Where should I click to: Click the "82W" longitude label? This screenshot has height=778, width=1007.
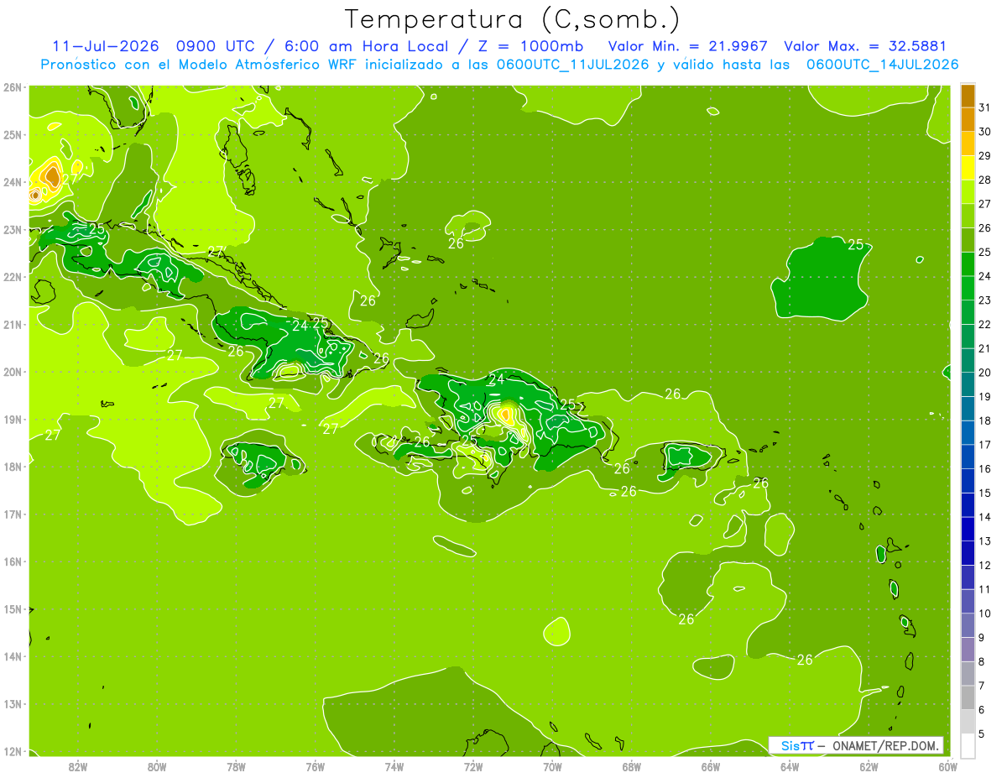pos(77,766)
